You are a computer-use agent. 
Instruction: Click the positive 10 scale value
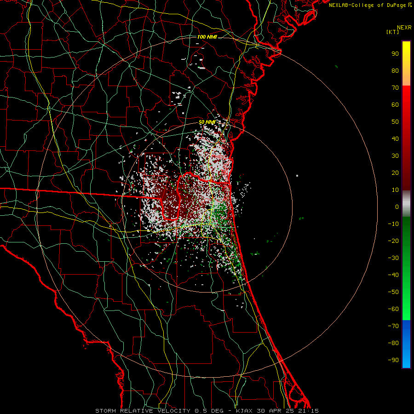click(395, 190)
